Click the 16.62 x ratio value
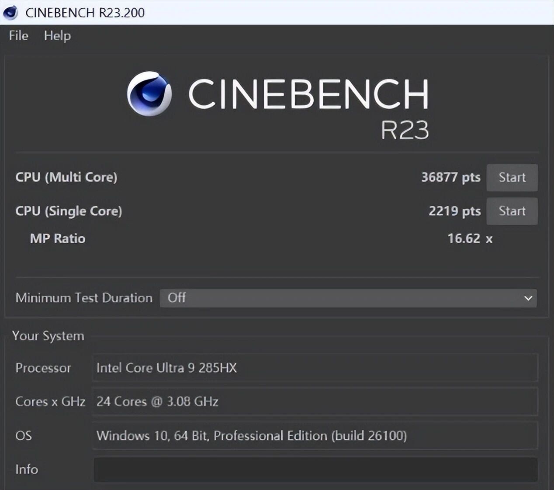 point(470,238)
